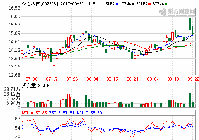
Task: Click the tallest green volume bar near 09-22
Action: click(x=190, y=100)
